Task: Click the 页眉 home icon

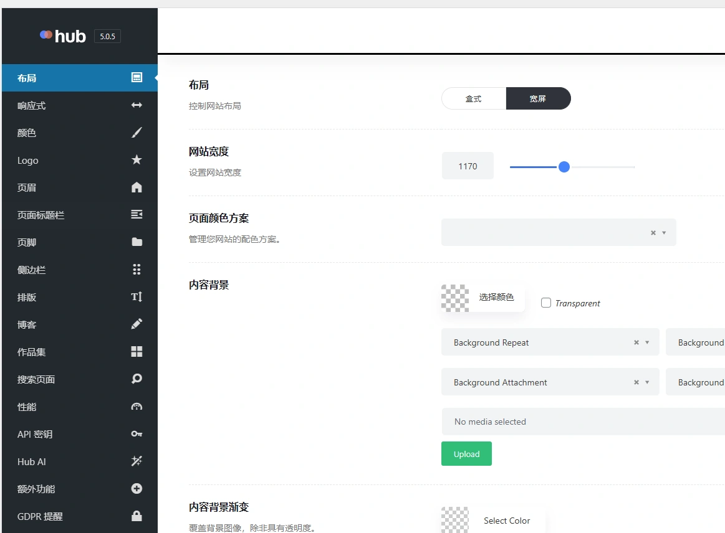Action: point(137,187)
